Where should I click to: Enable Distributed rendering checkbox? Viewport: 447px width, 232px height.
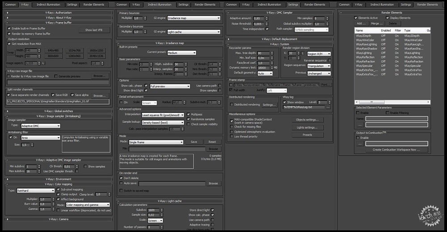point(232,105)
